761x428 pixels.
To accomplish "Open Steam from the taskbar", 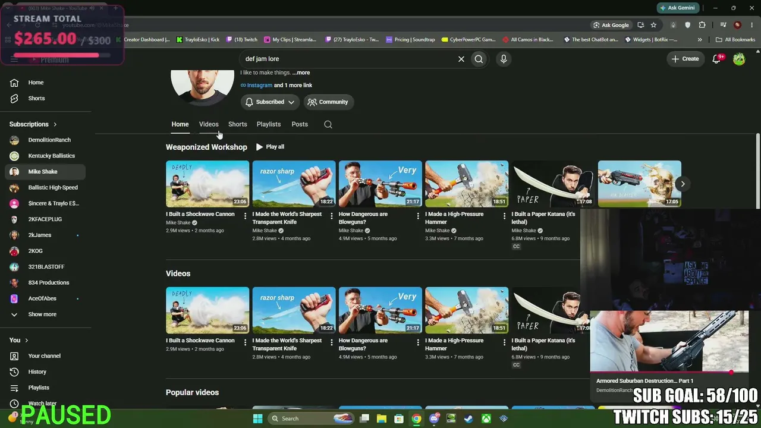I will tap(468, 418).
